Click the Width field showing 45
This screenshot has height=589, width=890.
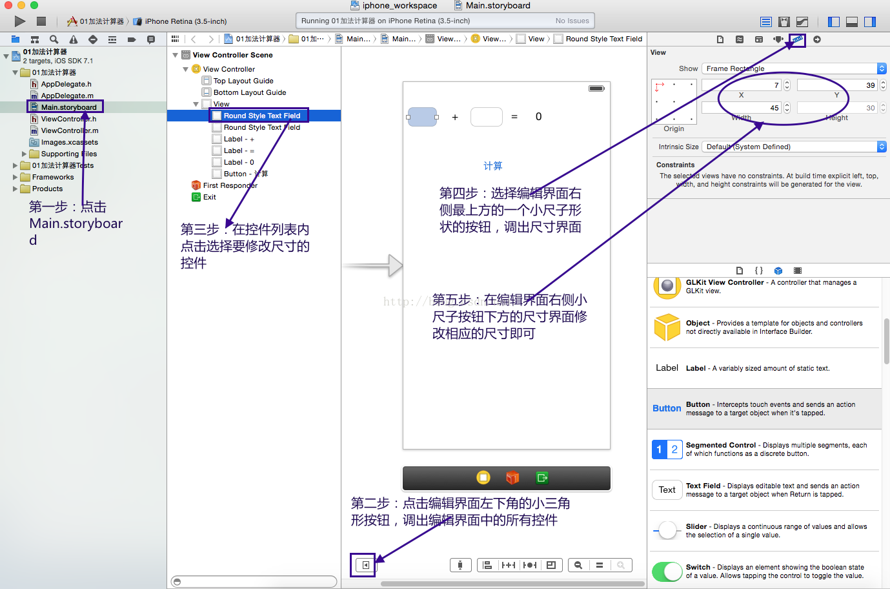click(x=742, y=108)
